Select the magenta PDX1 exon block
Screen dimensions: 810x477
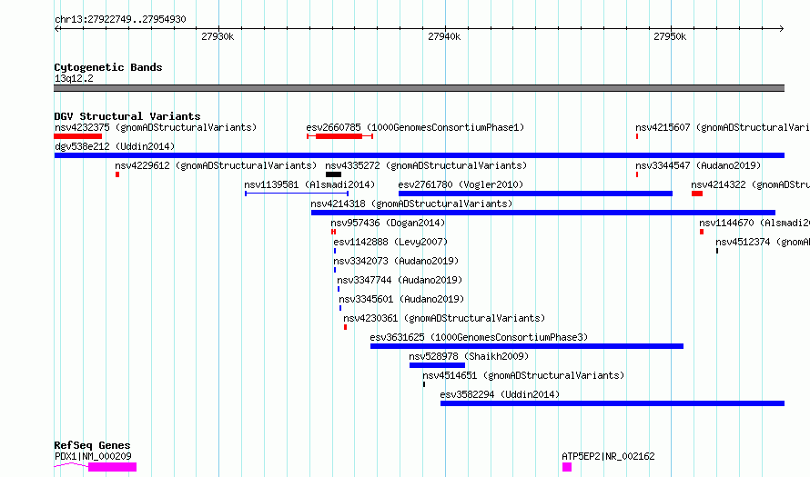(112, 467)
